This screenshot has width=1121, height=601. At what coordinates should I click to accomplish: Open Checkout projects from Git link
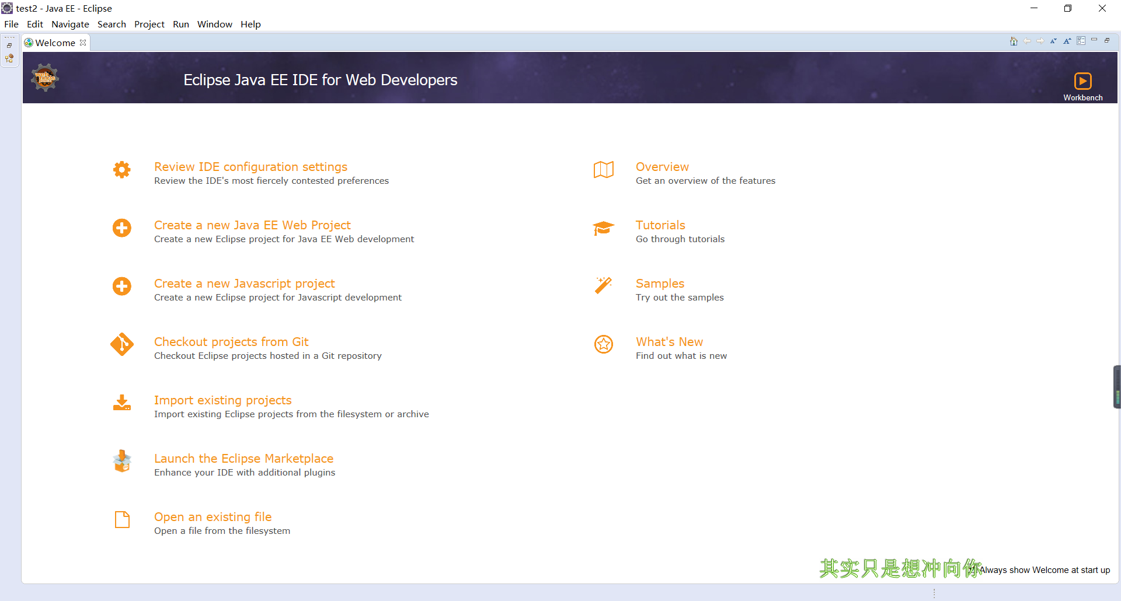[x=231, y=342]
